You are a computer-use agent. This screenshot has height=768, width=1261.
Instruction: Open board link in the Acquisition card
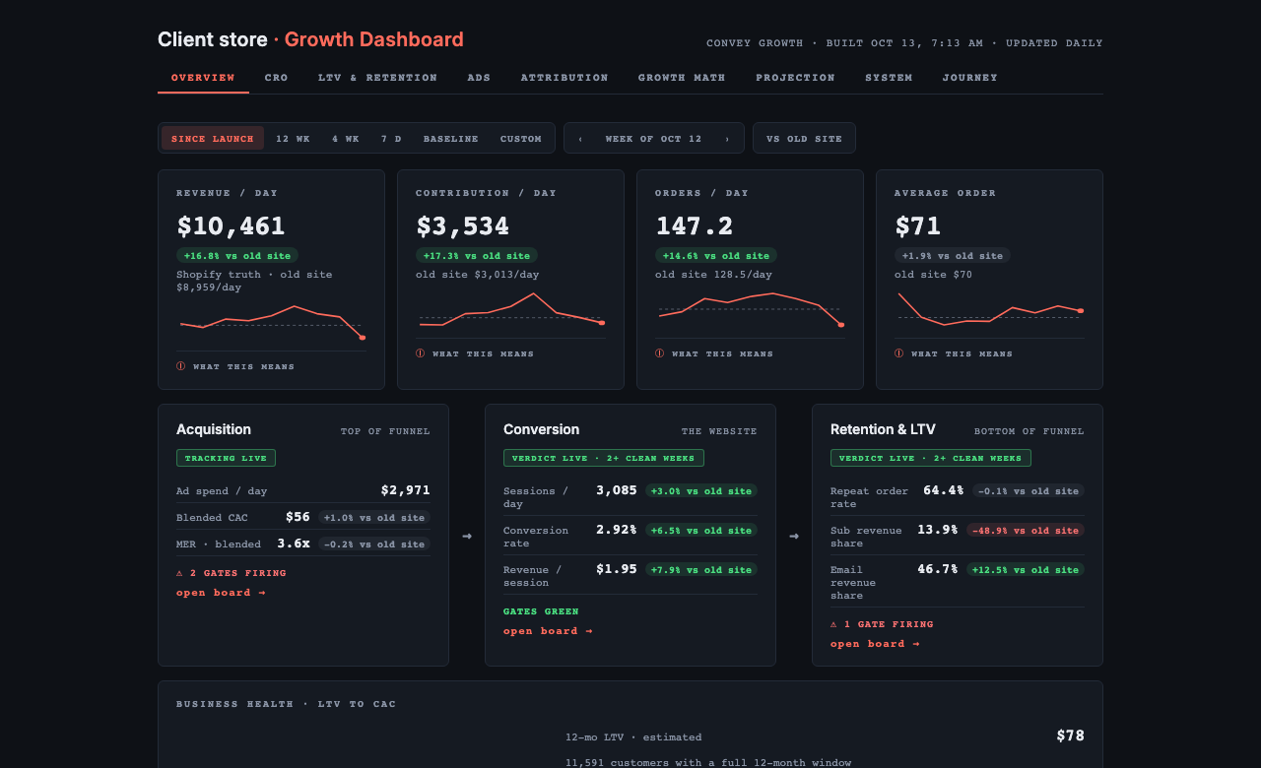pos(222,593)
